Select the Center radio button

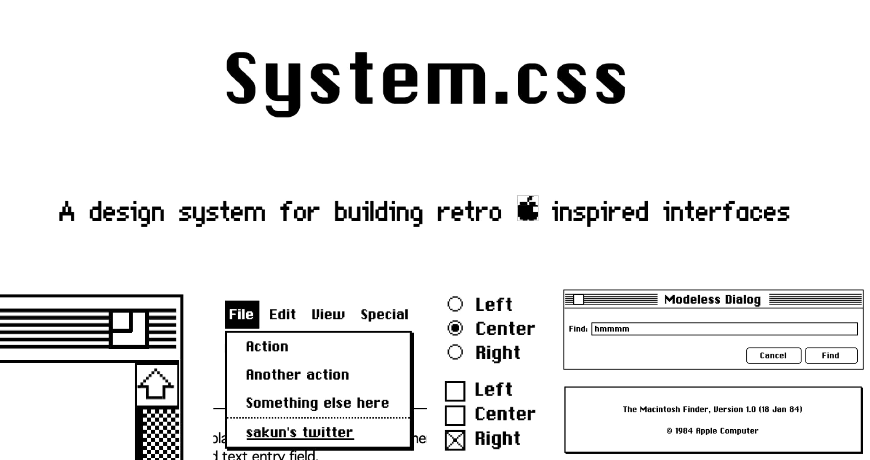(x=455, y=328)
